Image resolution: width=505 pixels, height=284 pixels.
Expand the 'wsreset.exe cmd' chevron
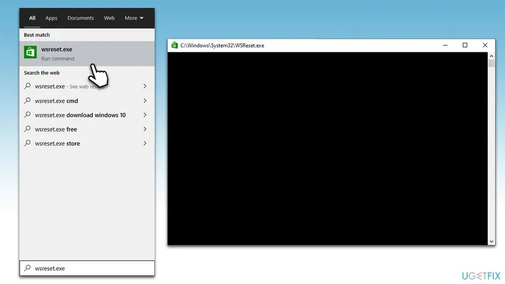145,101
